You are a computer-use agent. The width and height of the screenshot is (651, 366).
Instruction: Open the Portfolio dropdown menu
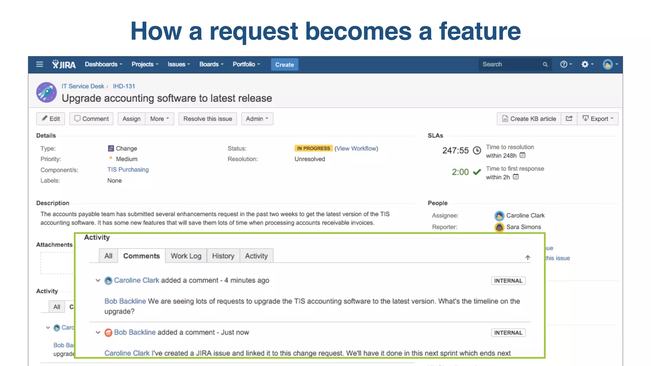coord(246,64)
